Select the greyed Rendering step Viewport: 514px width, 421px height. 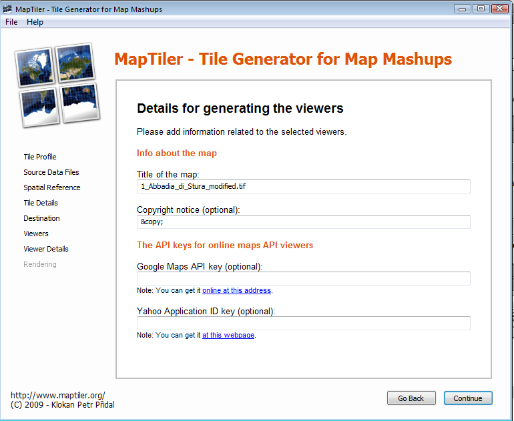(x=40, y=265)
